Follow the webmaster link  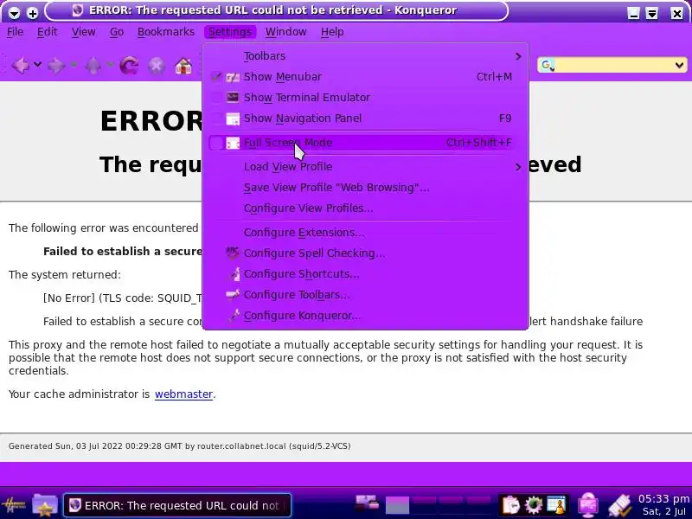tap(183, 394)
